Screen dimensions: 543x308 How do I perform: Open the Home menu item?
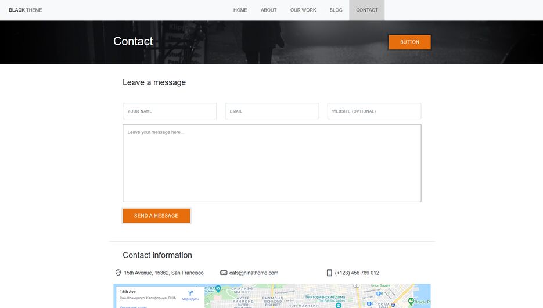coord(240,10)
